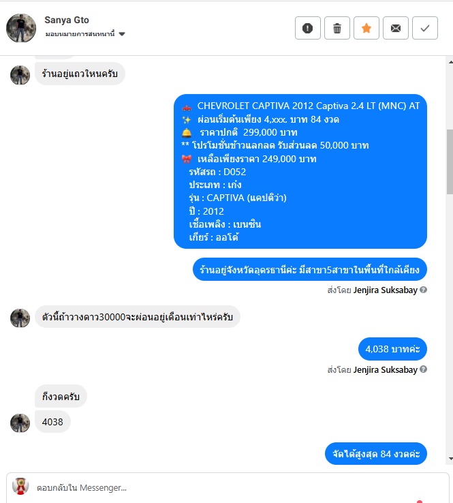Click the scrollbar up arrow

click(x=450, y=62)
